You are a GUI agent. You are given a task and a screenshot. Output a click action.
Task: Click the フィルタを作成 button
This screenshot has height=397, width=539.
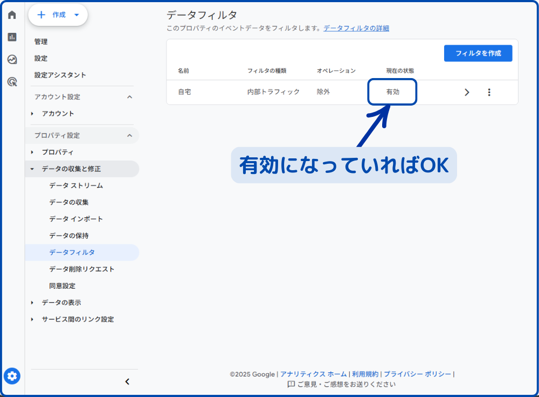tap(478, 53)
